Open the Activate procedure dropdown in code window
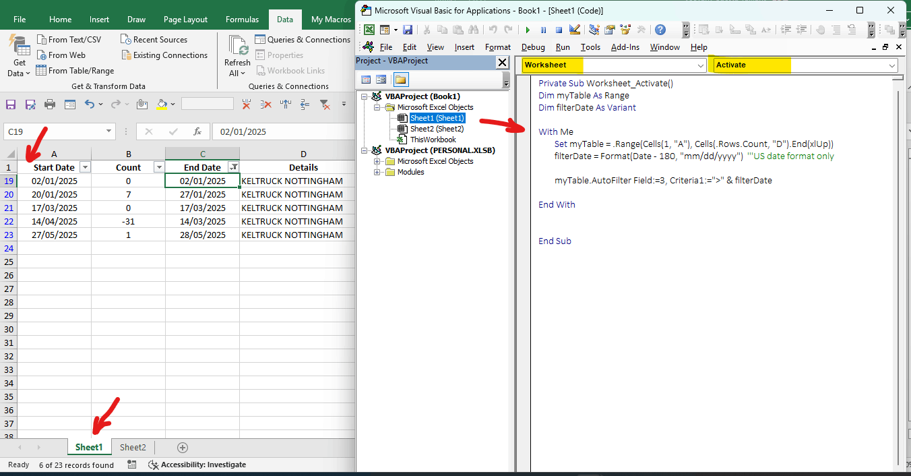911x476 pixels. [893, 65]
